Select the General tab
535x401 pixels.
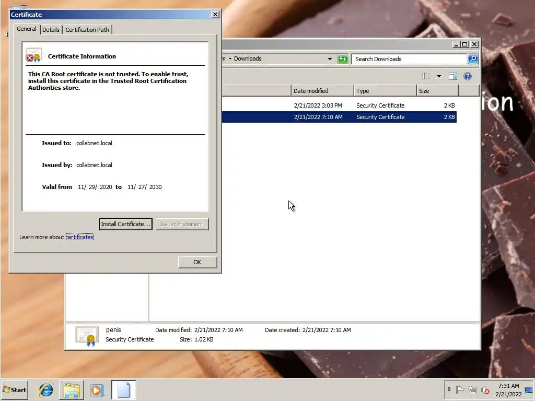pyautogui.click(x=27, y=29)
